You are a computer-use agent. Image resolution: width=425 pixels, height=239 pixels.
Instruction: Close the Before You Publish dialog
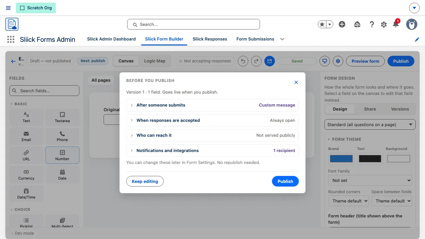296,82
